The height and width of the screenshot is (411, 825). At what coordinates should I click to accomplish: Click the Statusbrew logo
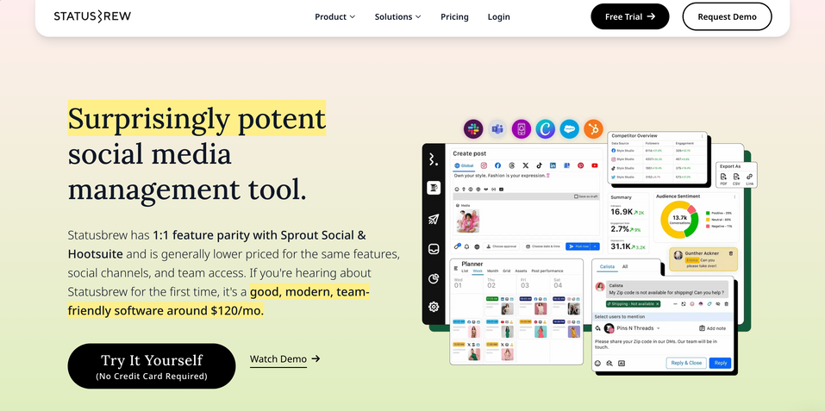[x=92, y=16]
